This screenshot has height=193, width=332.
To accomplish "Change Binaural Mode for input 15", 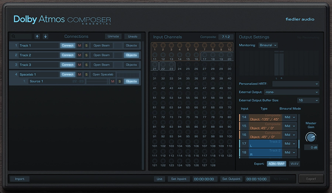I will 290,126.
